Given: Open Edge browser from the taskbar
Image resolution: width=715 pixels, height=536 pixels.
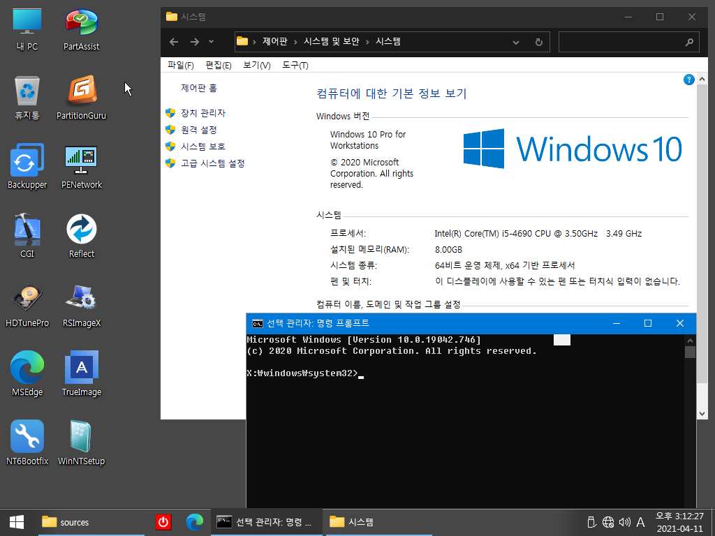Looking at the screenshot, I should 195,522.
